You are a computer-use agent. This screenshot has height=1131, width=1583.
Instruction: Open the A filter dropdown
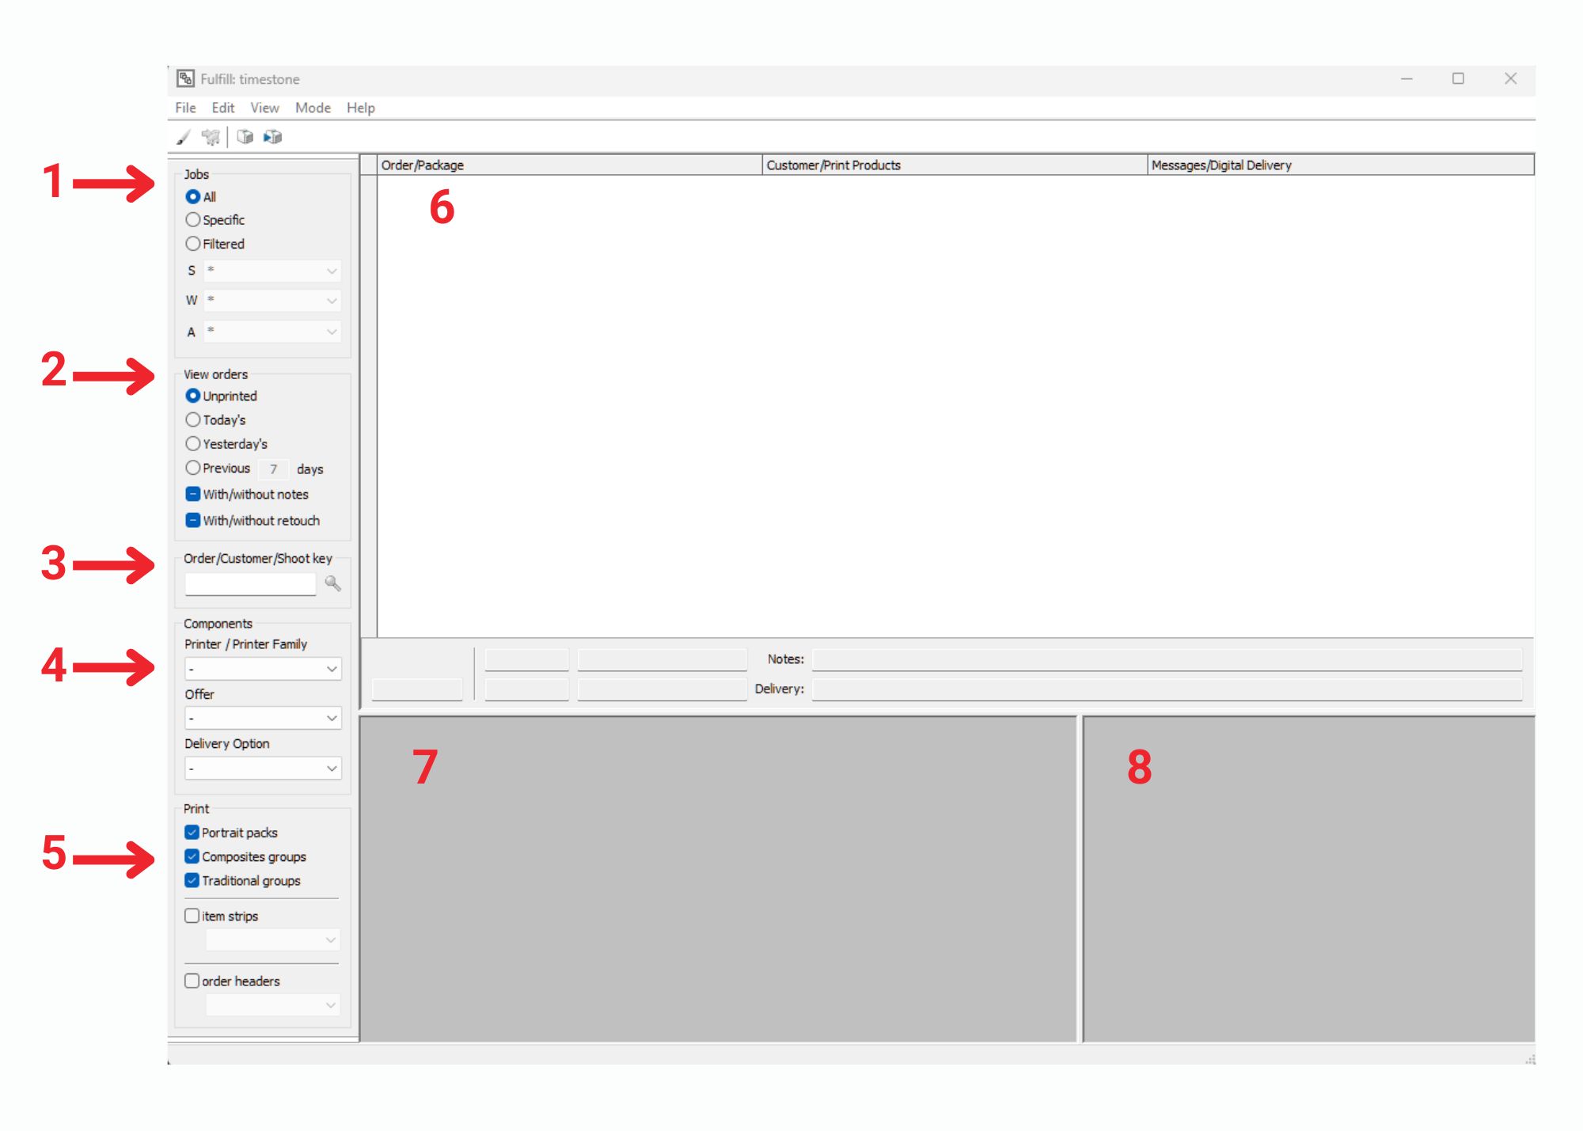(272, 332)
